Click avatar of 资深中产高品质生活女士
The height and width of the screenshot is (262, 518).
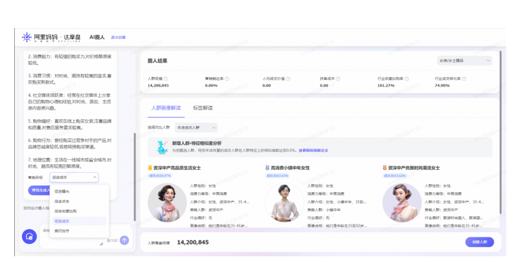167,203
